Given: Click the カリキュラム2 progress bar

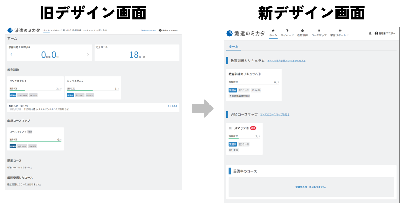Looking at the screenshot, I should (x=93, y=90).
